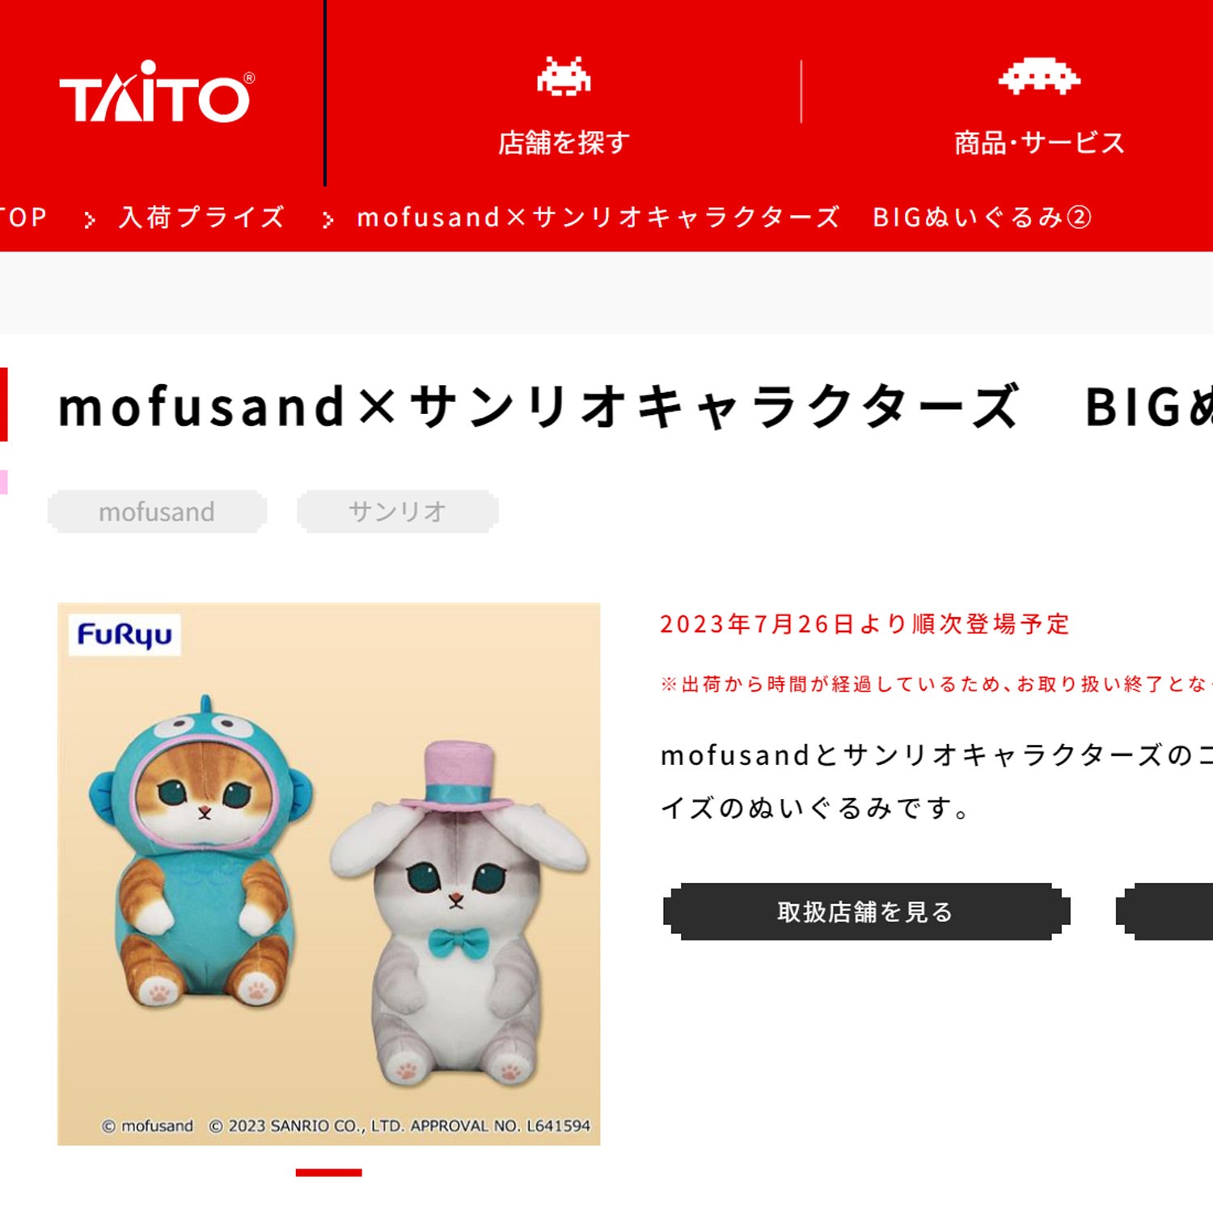This screenshot has height=1213, width=1213.
Task: Select the サンリオ tag
Action: 397,511
